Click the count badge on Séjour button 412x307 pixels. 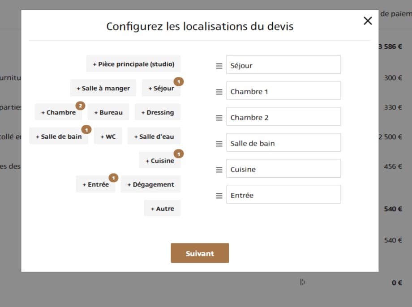[179, 82]
